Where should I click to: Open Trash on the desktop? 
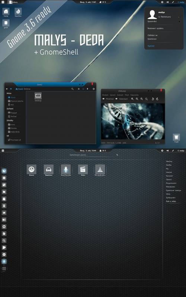(176, 138)
